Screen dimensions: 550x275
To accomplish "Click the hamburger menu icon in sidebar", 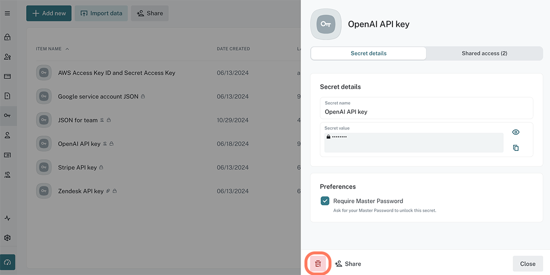I will pos(7,13).
